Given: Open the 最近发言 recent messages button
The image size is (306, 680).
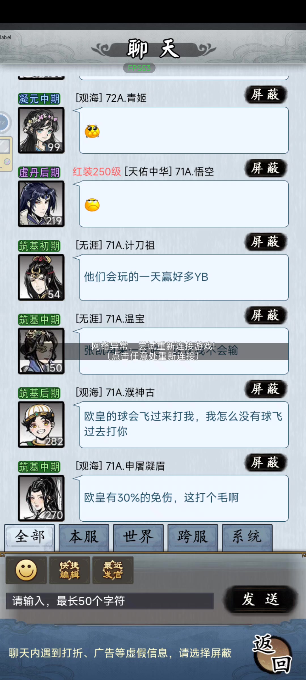Looking at the screenshot, I should click(113, 570).
